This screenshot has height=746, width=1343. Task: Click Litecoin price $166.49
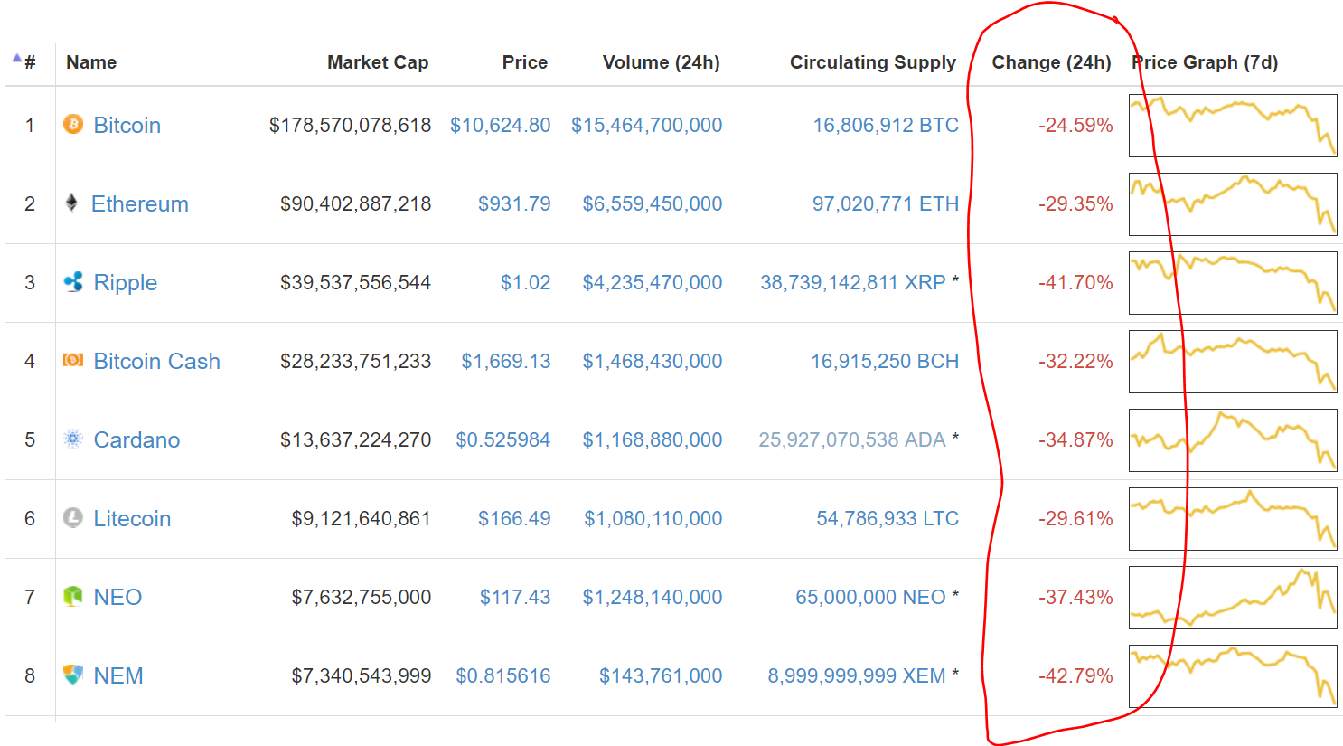[x=515, y=519]
